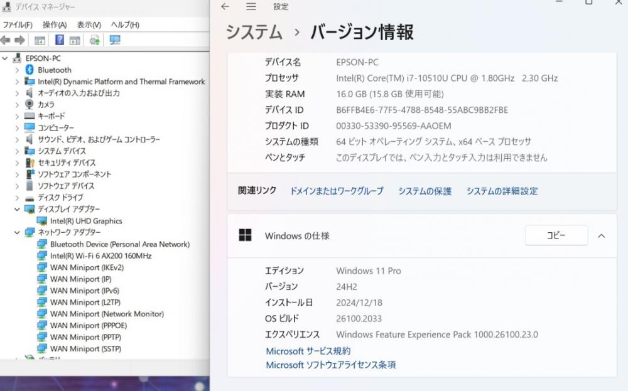Click the Windows logo beside Windows の仕様
This screenshot has height=391, width=628.
click(x=245, y=235)
